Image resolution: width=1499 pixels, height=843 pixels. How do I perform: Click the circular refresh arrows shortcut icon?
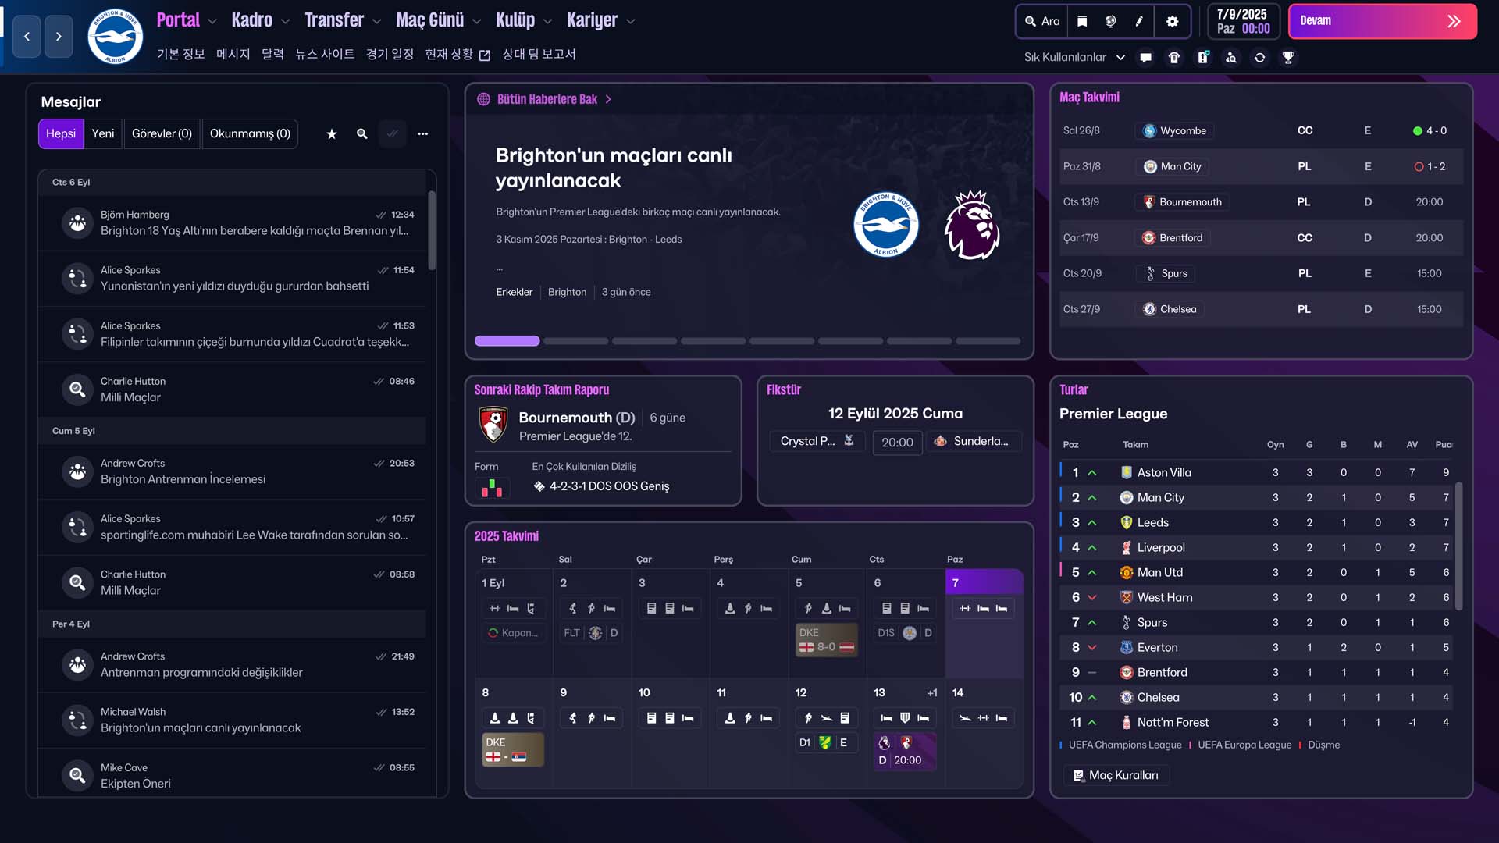tap(1259, 57)
